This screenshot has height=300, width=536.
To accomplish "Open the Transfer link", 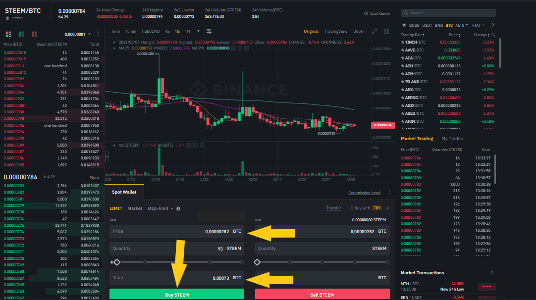I will (x=333, y=208).
